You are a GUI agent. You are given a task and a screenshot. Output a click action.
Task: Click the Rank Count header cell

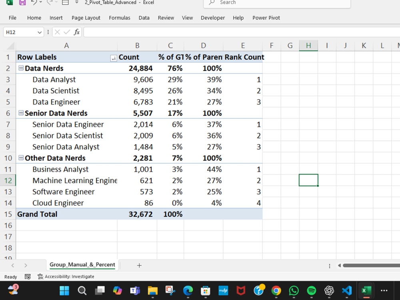(243, 57)
